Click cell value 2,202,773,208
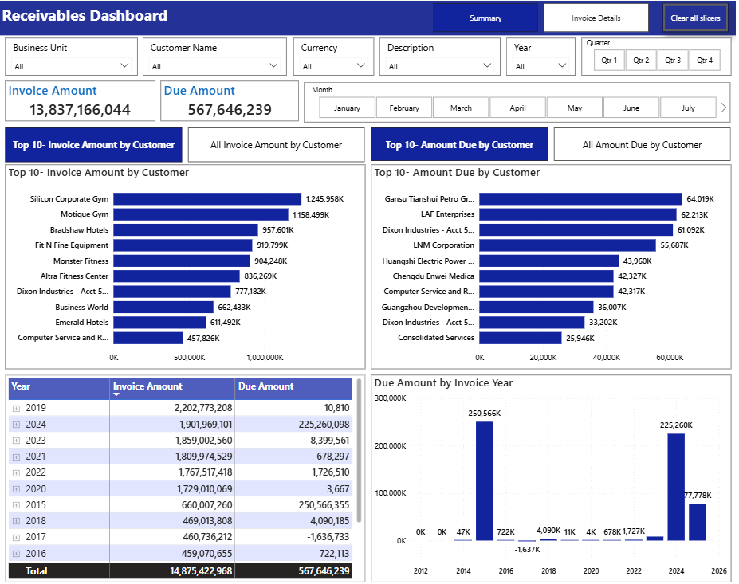Screen dimensions: 739x584 [203, 408]
